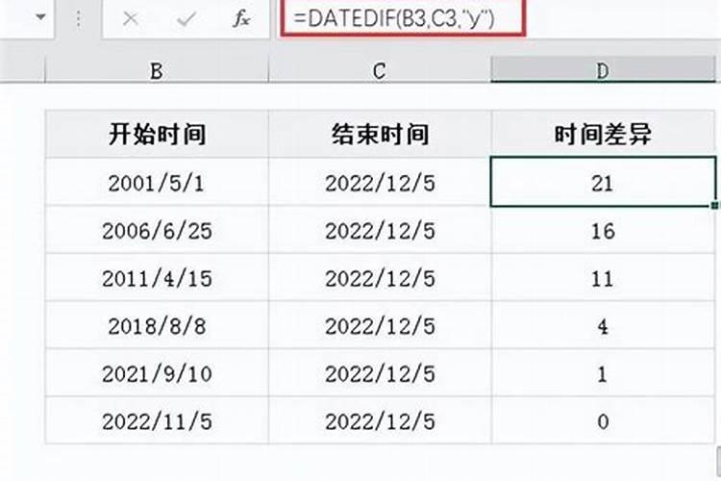Select the cell with 2011/4/15

pyautogui.click(x=157, y=278)
